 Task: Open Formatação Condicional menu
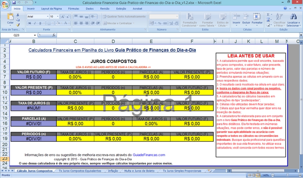[190, 20]
